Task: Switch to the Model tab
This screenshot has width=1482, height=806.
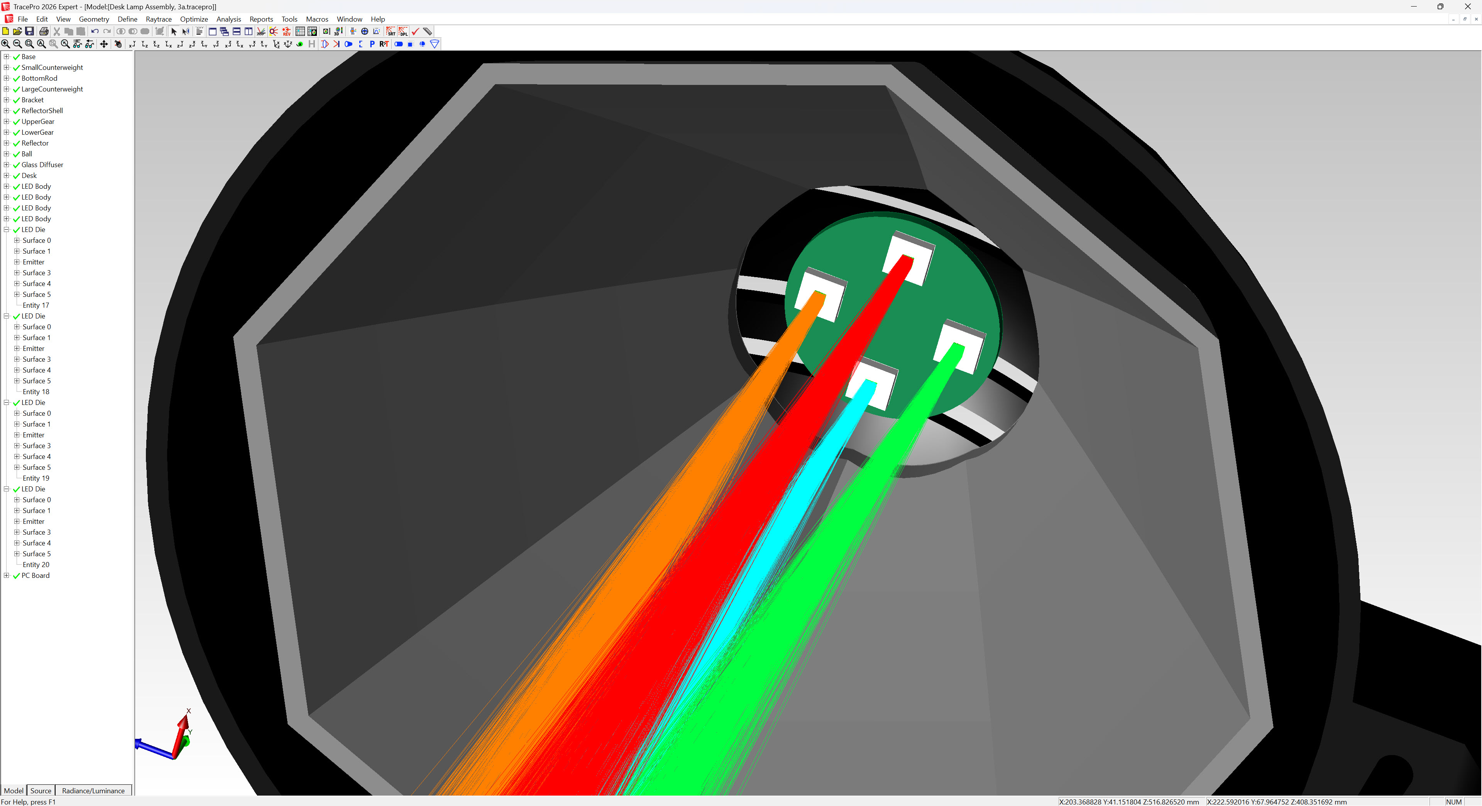Action: (x=14, y=791)
